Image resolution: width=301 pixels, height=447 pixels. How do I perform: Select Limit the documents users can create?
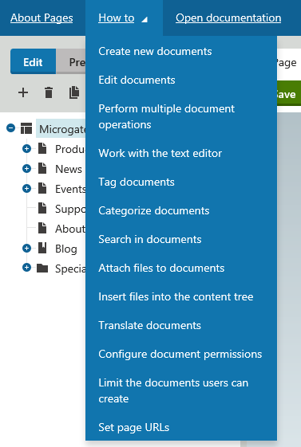coord(173,391)
